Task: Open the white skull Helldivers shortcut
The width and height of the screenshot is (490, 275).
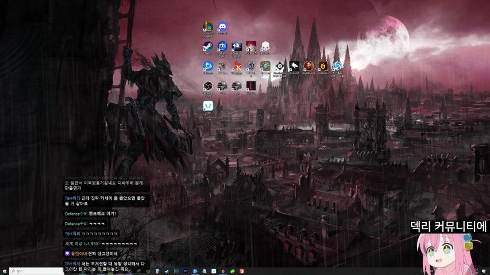Action: (265, 46)
